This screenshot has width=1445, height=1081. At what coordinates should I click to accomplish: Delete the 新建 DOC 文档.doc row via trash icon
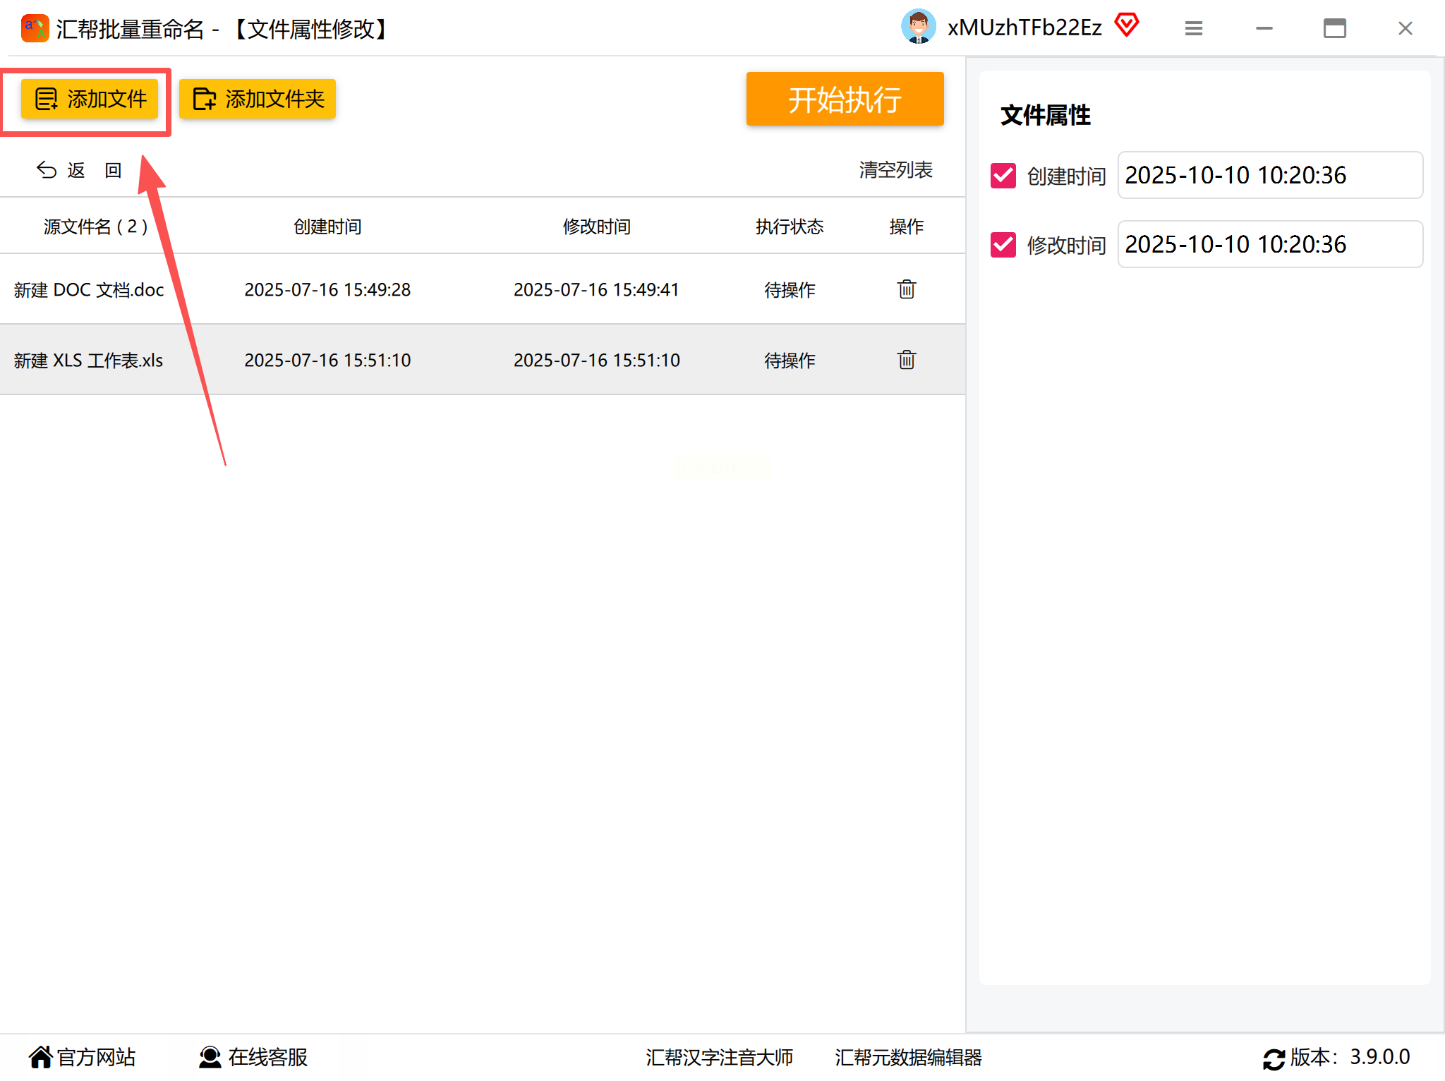(906, 289)
